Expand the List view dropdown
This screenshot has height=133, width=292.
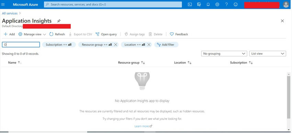(268, 54)
